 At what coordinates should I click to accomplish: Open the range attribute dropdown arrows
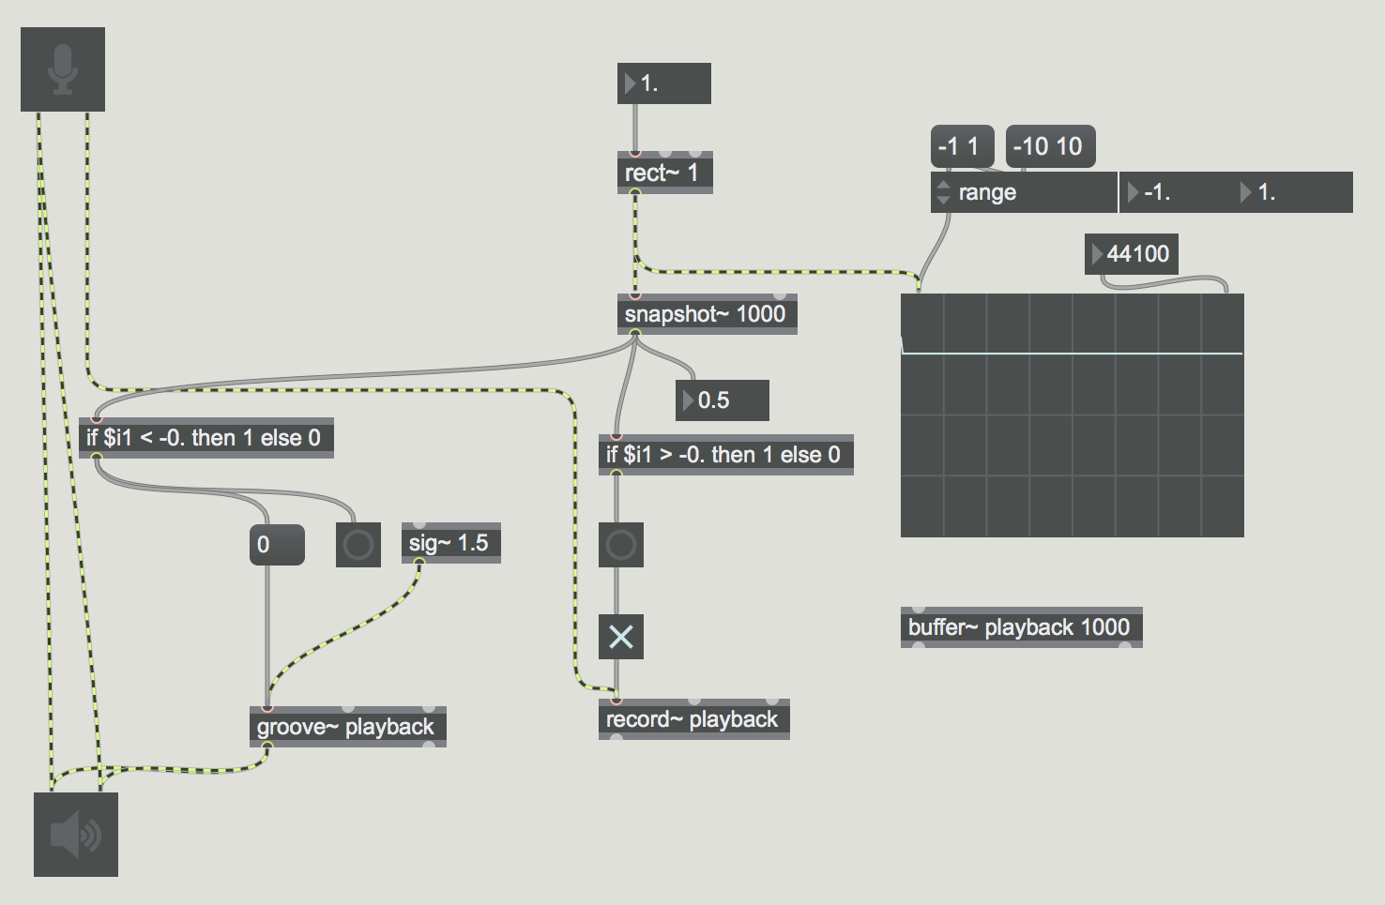coord(944,192)
